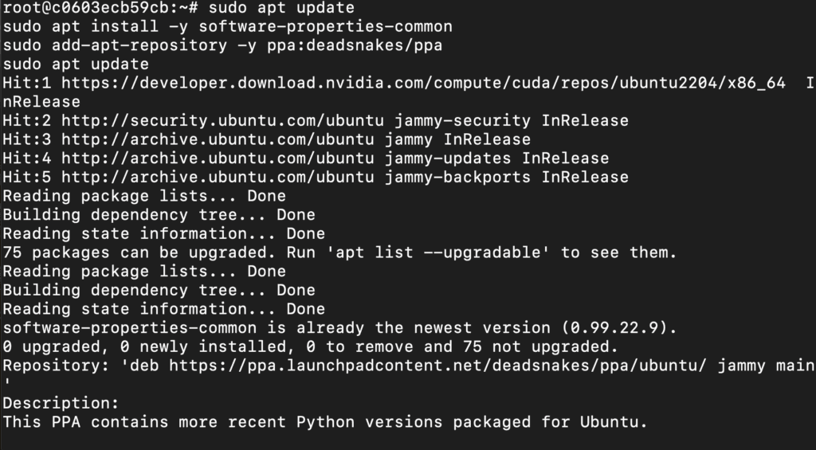Image resolution: width=816 pixels, height=450 pixels.
Task: Click the first 'Reading package lists... Done' line
Action: click(x=144, y=196)
